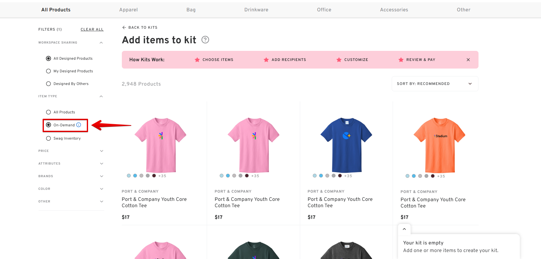This screenshot has width=541, height=259.
Task: Open the second pink tee thumbnail
Action: [x=253, y=145]
